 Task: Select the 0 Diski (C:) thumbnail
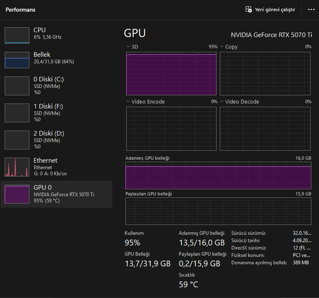[17, 86]
